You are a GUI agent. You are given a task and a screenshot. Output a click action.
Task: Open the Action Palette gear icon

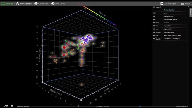pos(162,4)
